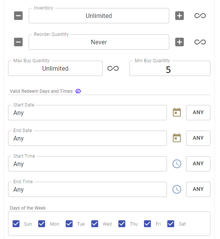This screenshot has width=220, height=239.
Task: Uncheck the Sun checkbox
Action: tap(16, 224)
